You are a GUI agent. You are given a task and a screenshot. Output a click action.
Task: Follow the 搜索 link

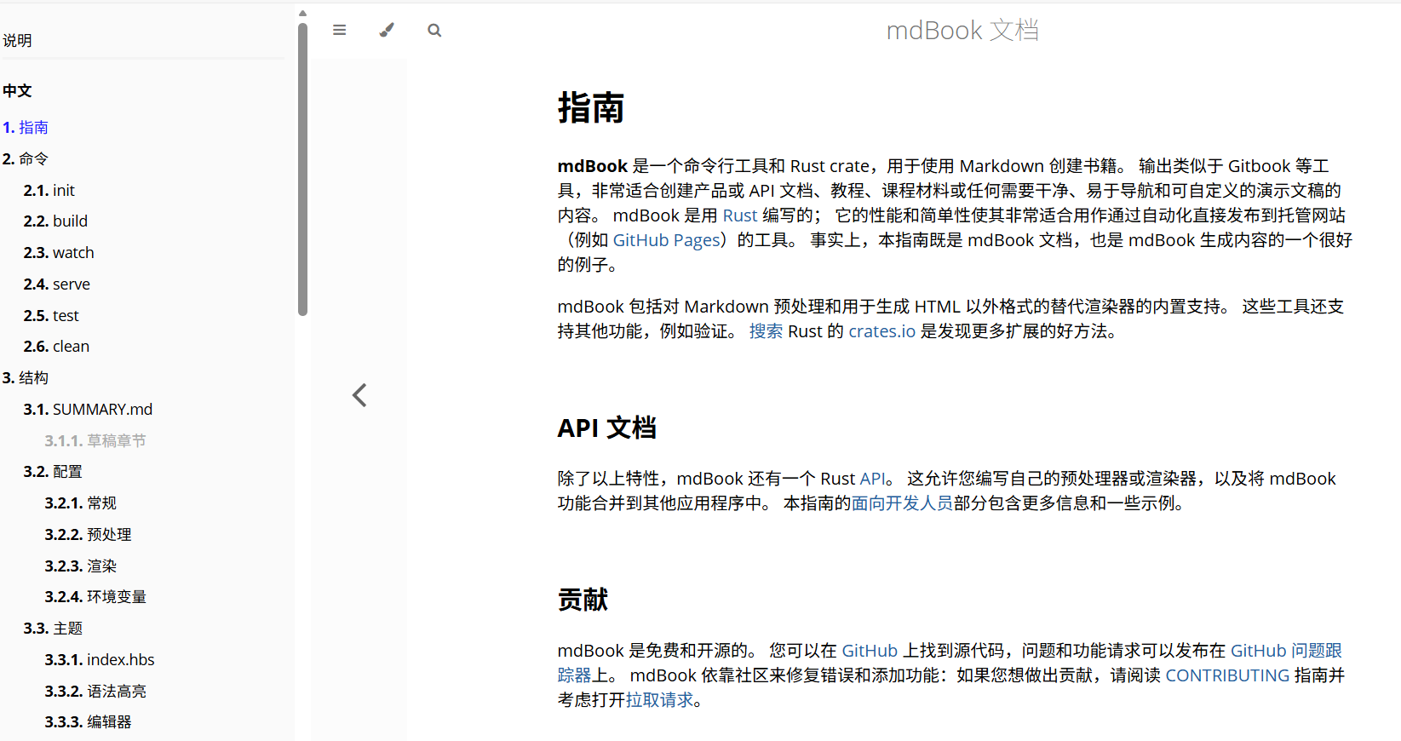[766, 331]
